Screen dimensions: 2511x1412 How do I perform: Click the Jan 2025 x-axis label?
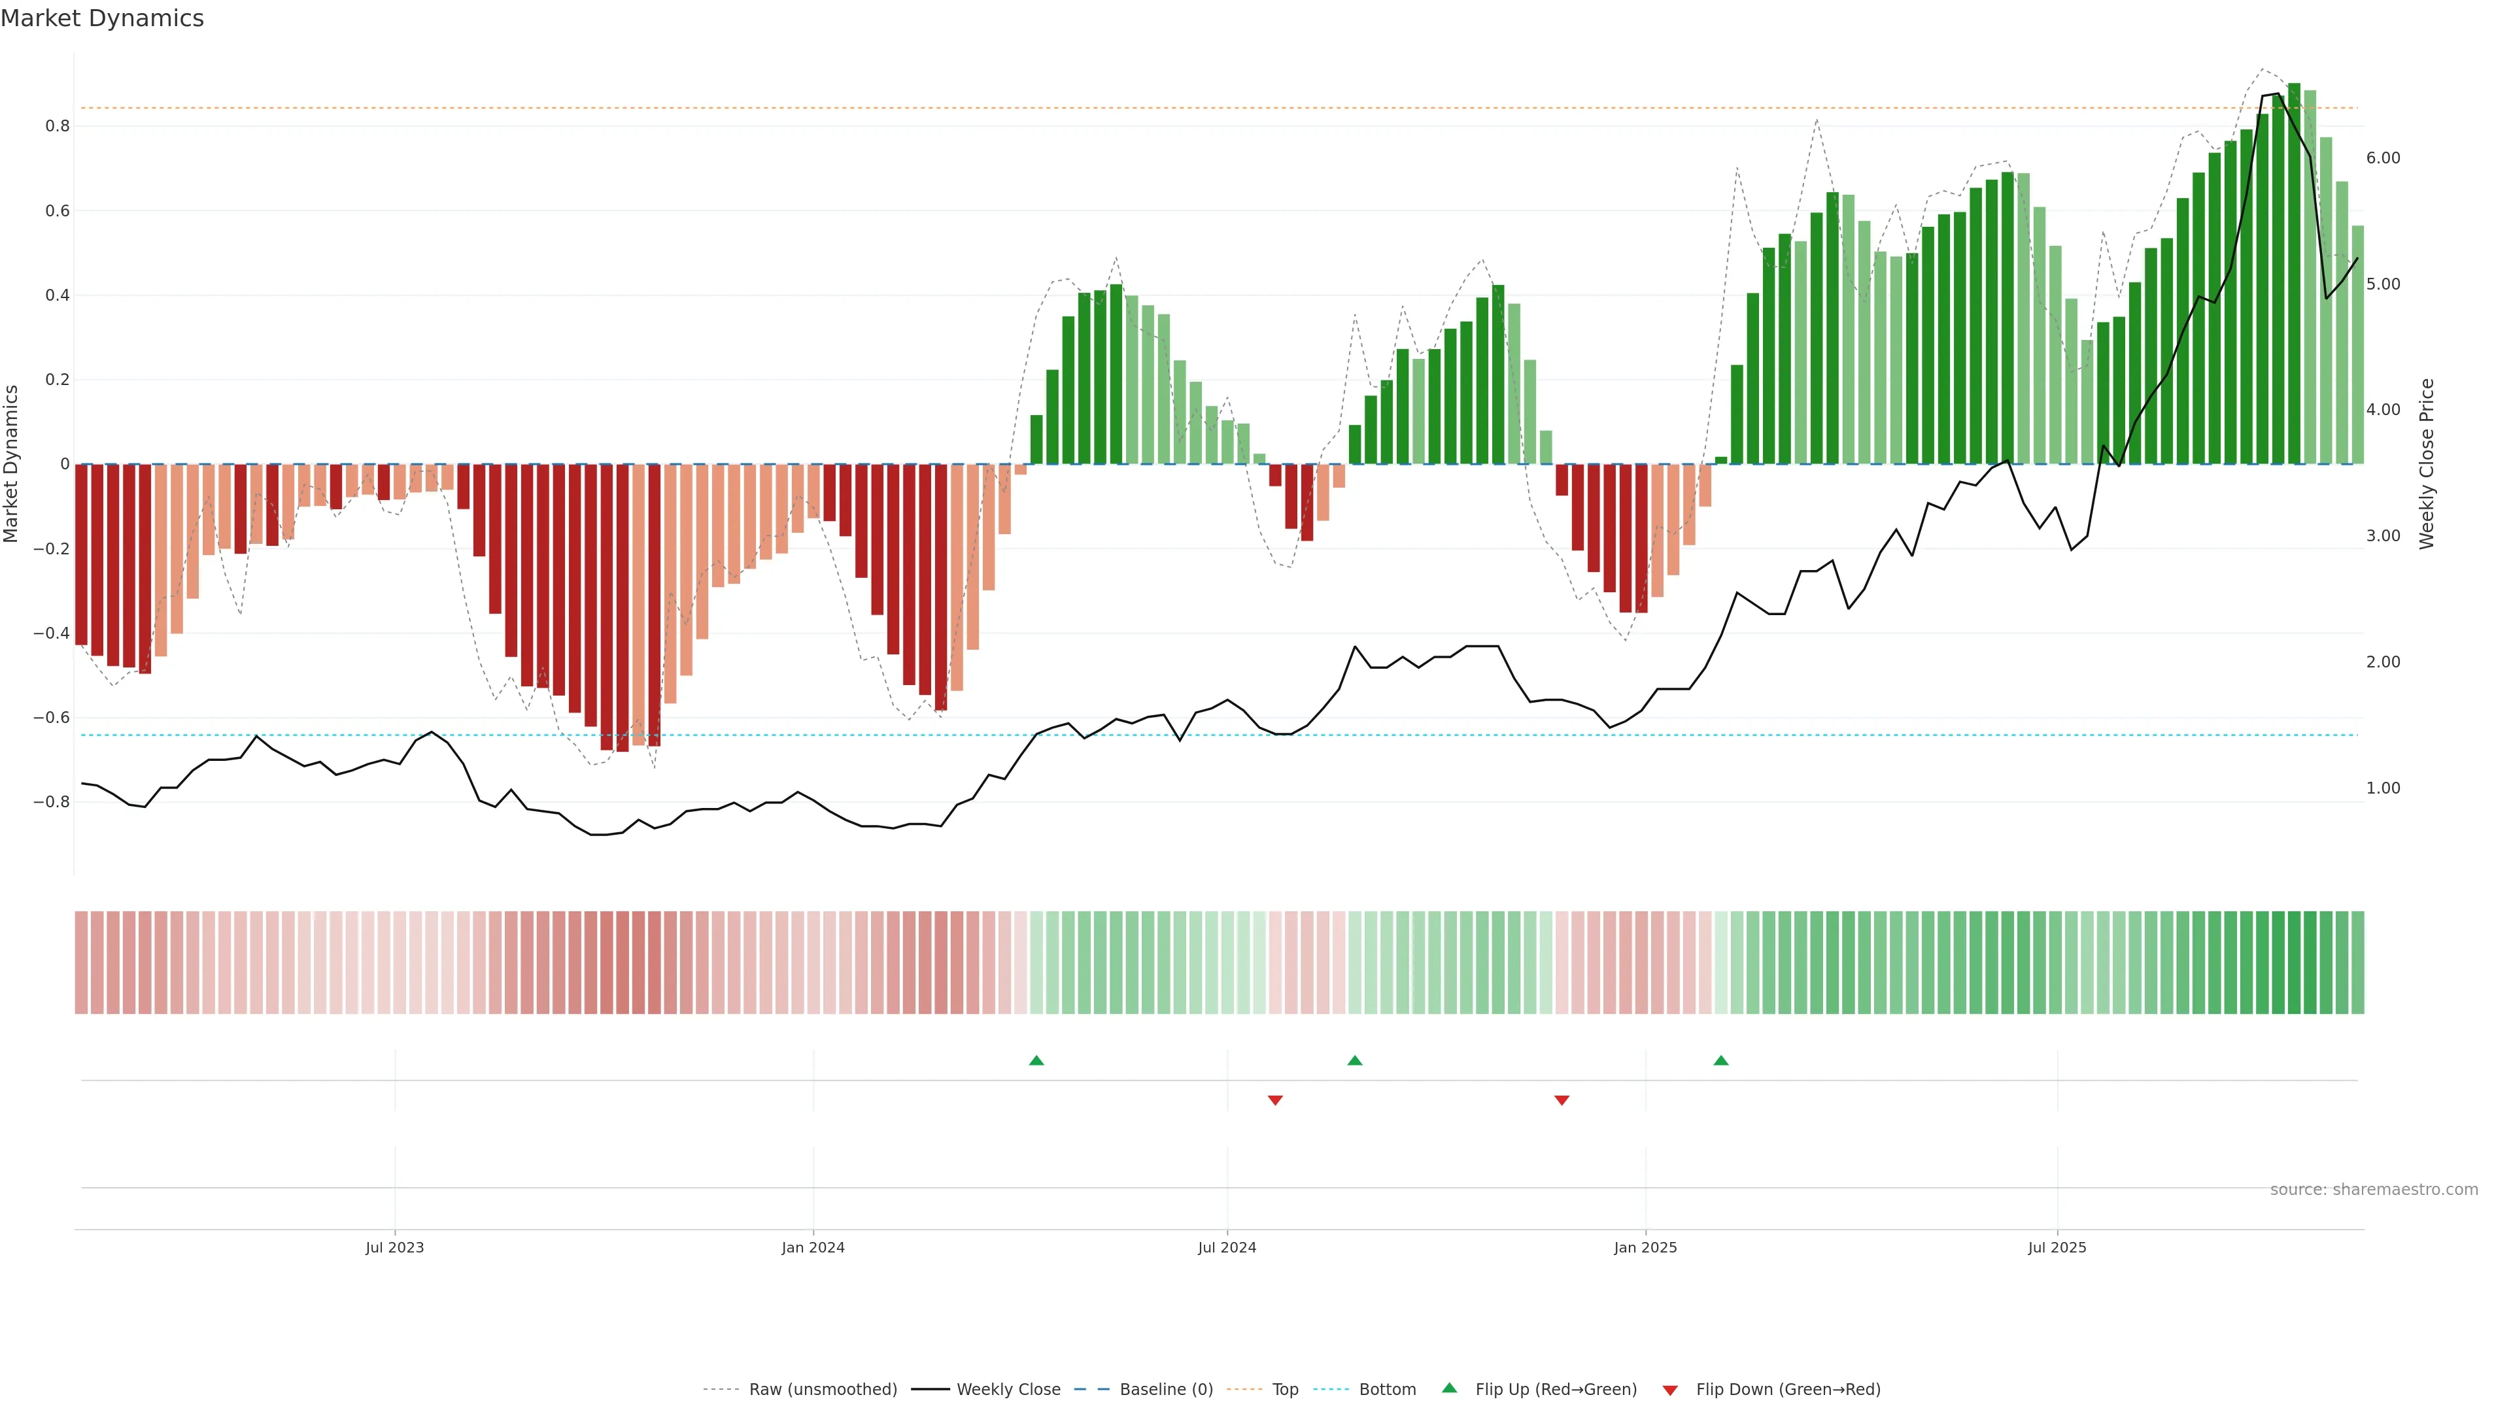1645,1247
